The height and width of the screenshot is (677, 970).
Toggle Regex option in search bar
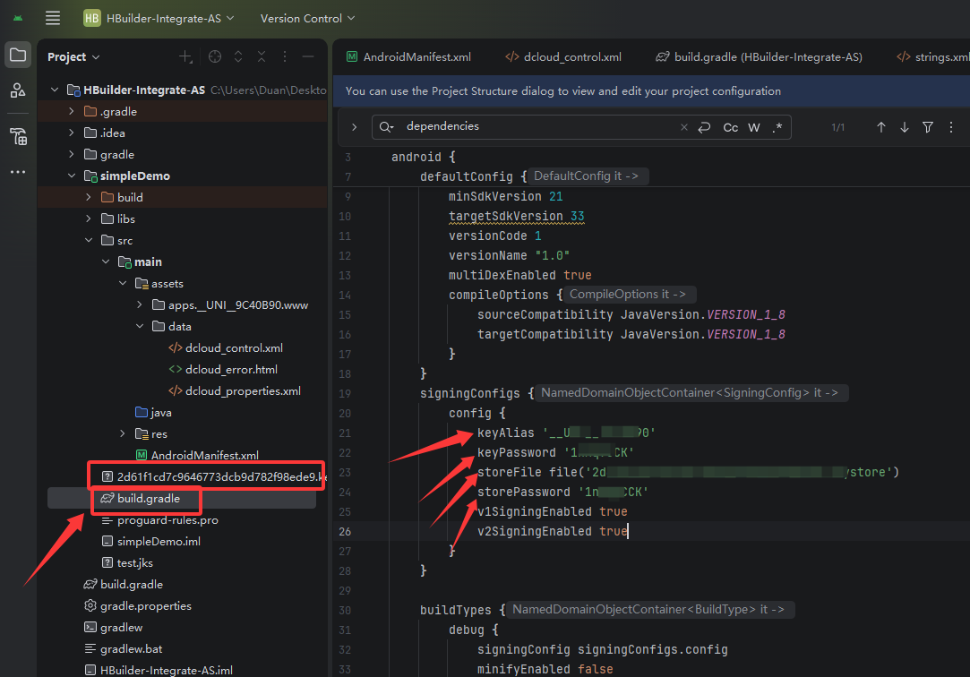[x=777, y=127]
